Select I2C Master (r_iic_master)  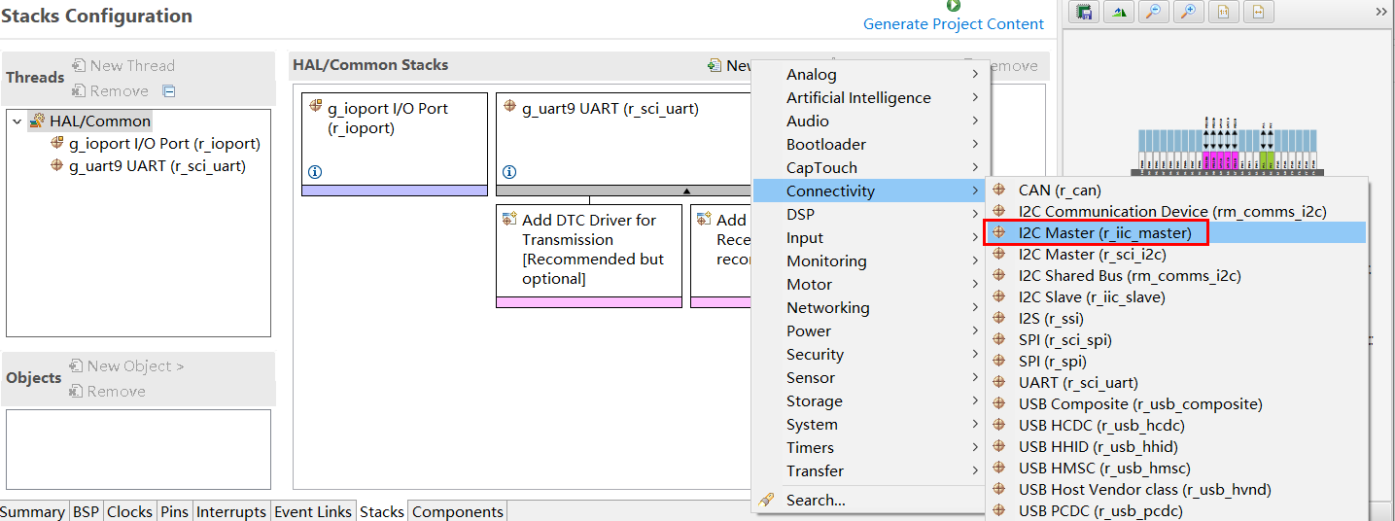pyautogui.click(x=1175, y=232)
